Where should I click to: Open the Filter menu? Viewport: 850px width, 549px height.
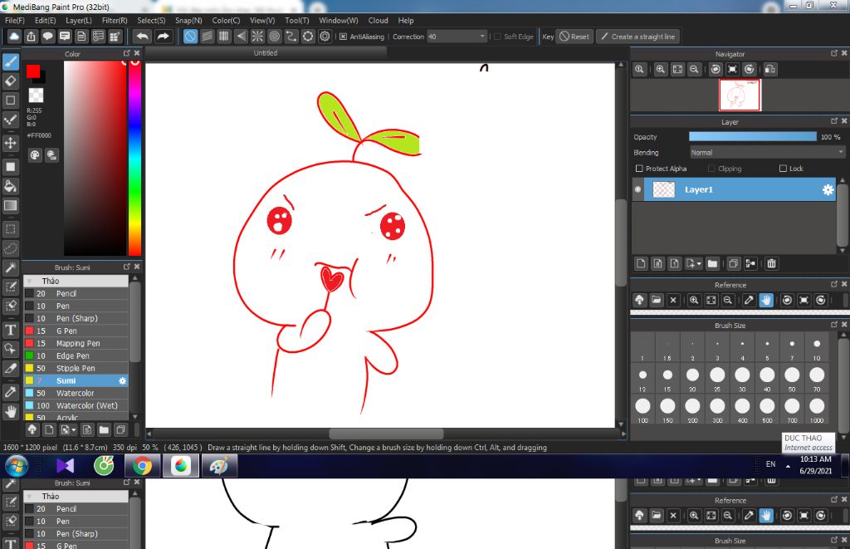pyautogui.click(x=115, y=21)
